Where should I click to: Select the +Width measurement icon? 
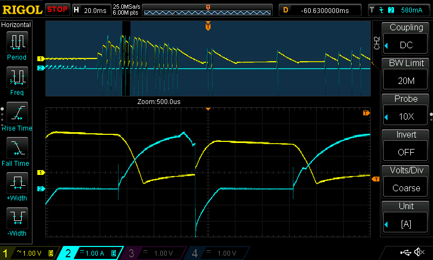[x=16, y=186]
